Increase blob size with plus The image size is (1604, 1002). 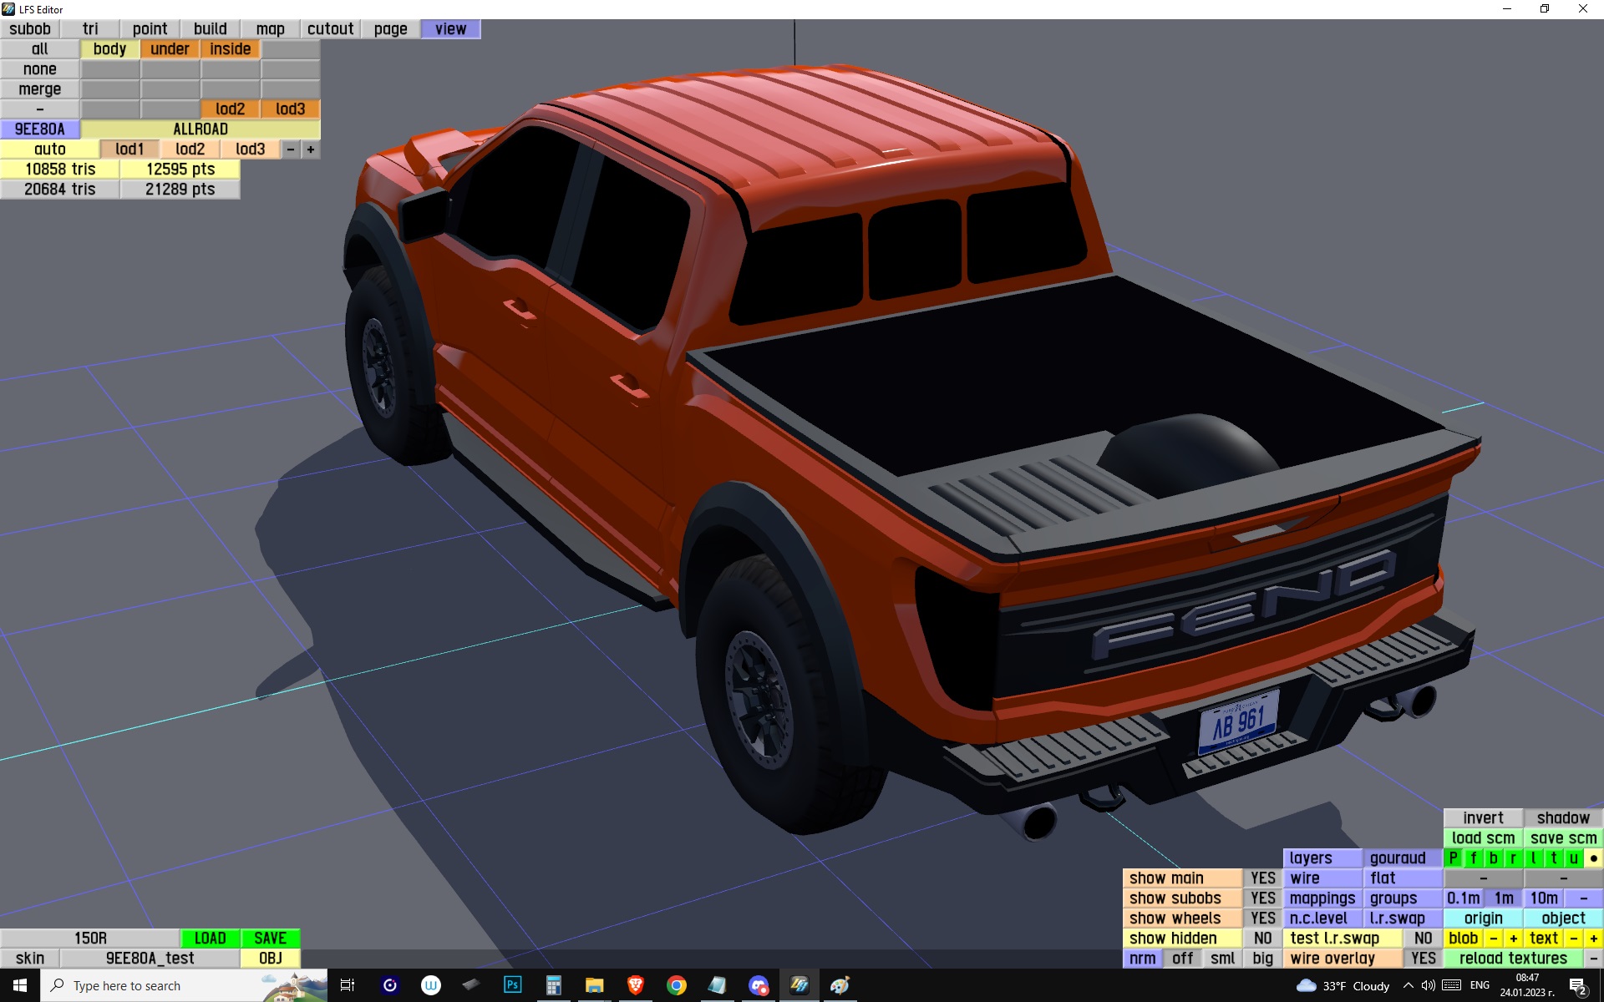point(1513,938)
